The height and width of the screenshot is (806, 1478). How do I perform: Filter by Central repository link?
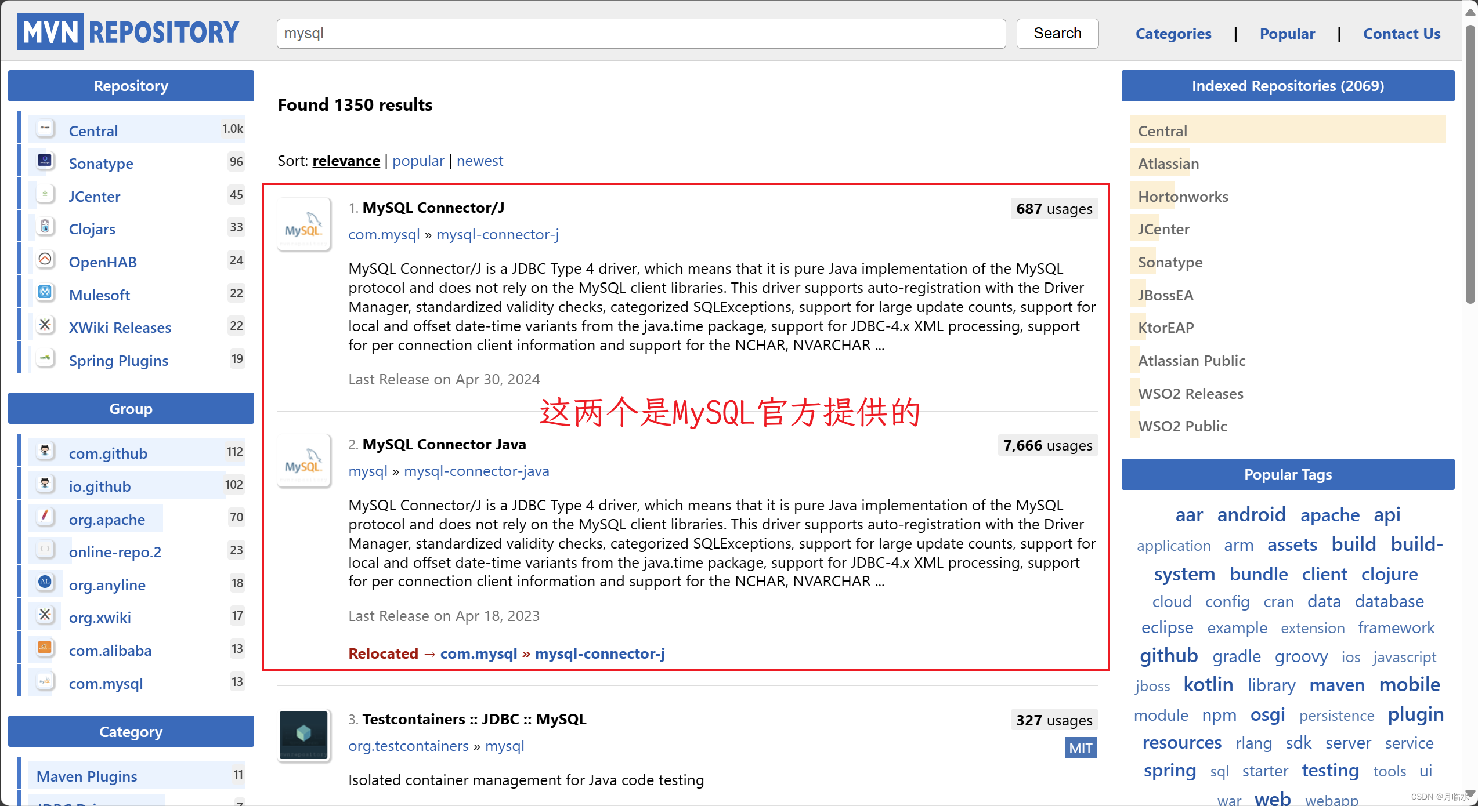(x=93, y=131)
